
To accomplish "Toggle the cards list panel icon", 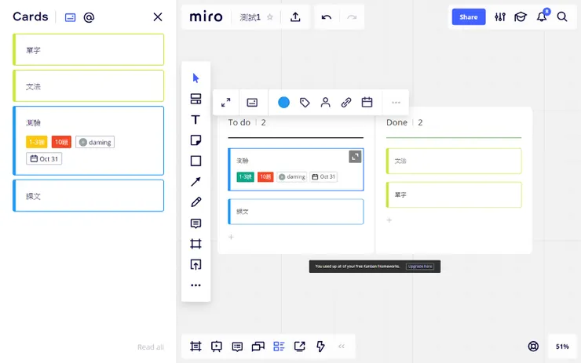I will tap(279, 347).
